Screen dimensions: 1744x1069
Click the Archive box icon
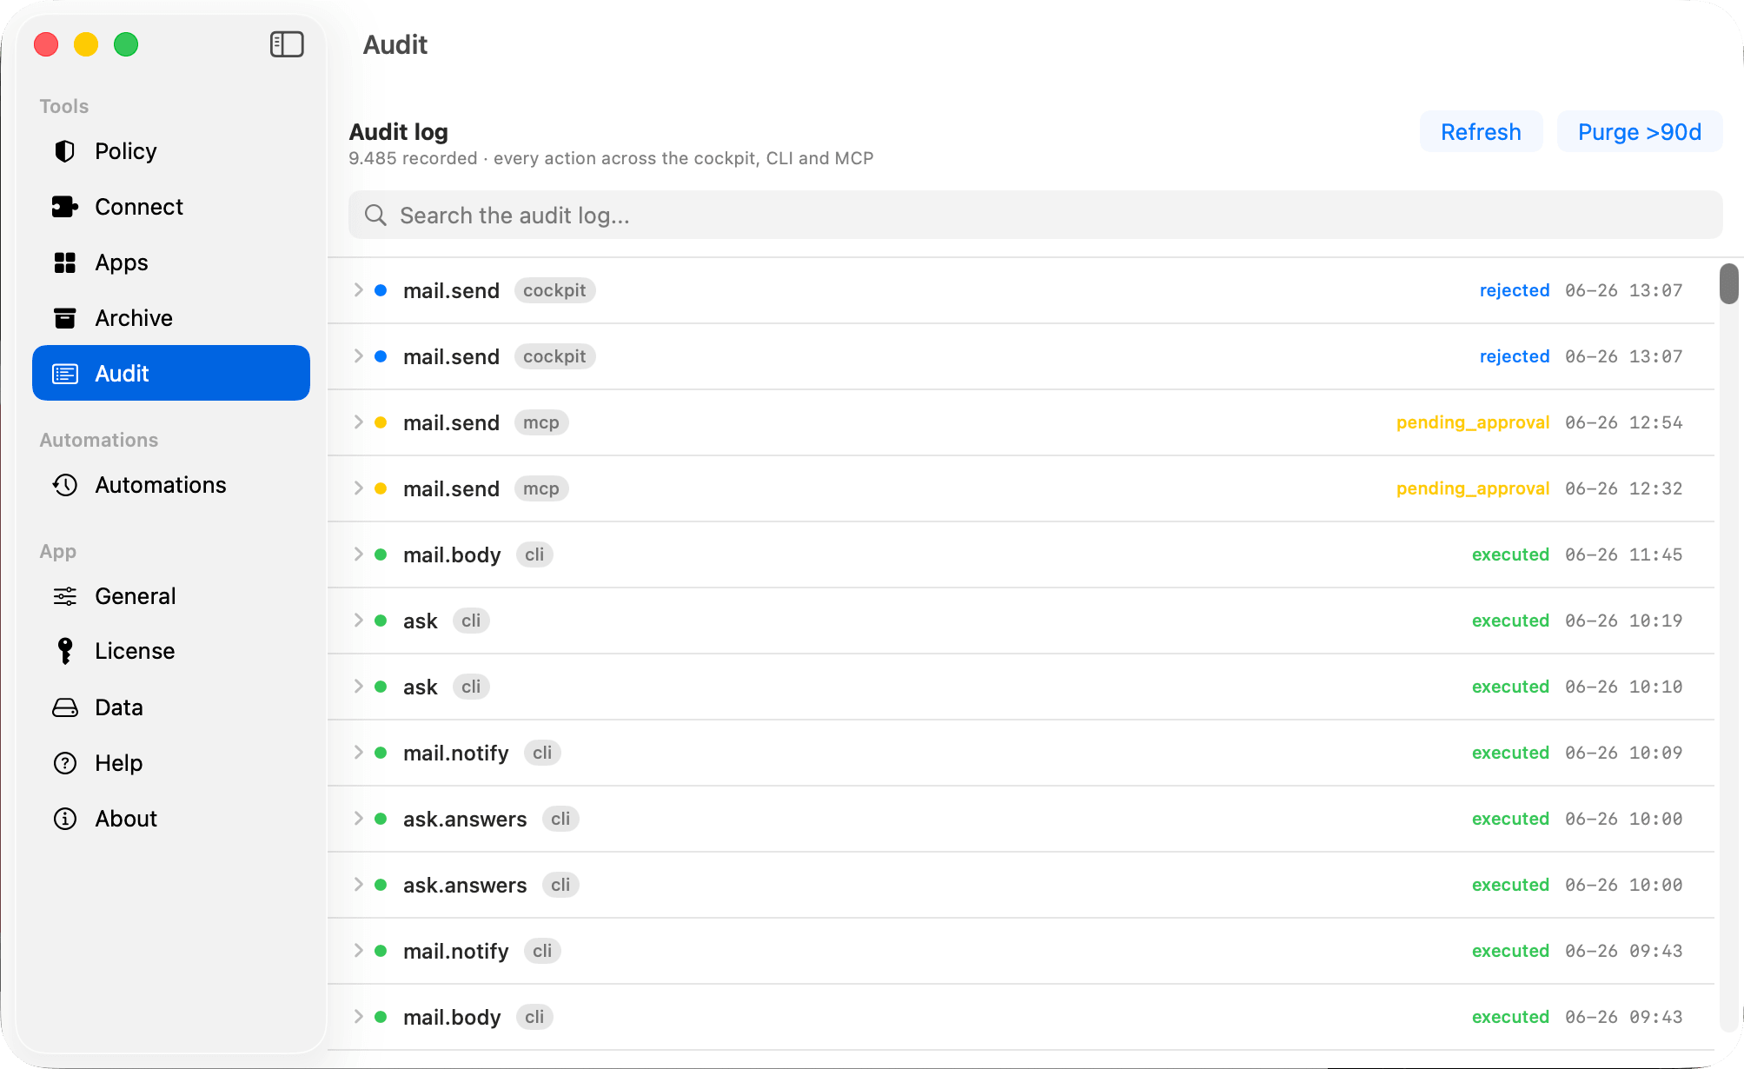(x=65, y=318)
